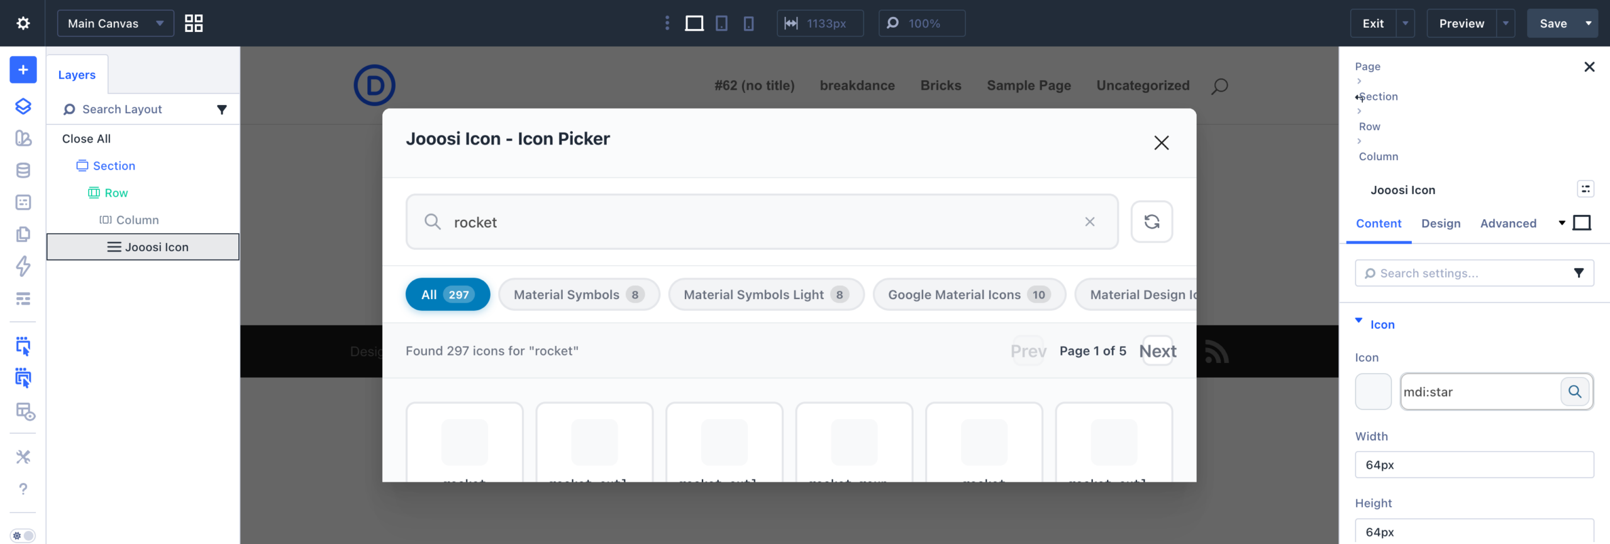Click the three-dot options icon in top bar

tap(667, 23)
